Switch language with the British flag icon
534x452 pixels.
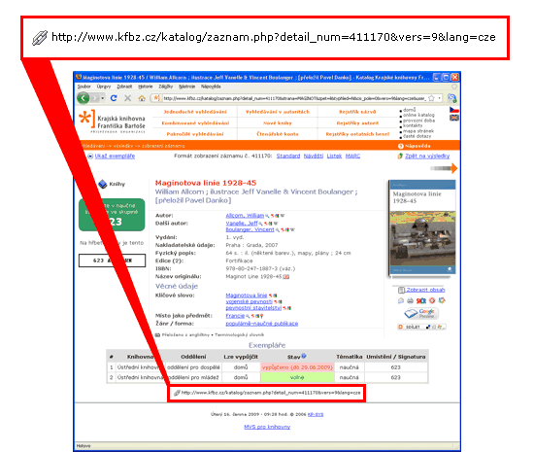pyautogui.click(x=454, y=118)
